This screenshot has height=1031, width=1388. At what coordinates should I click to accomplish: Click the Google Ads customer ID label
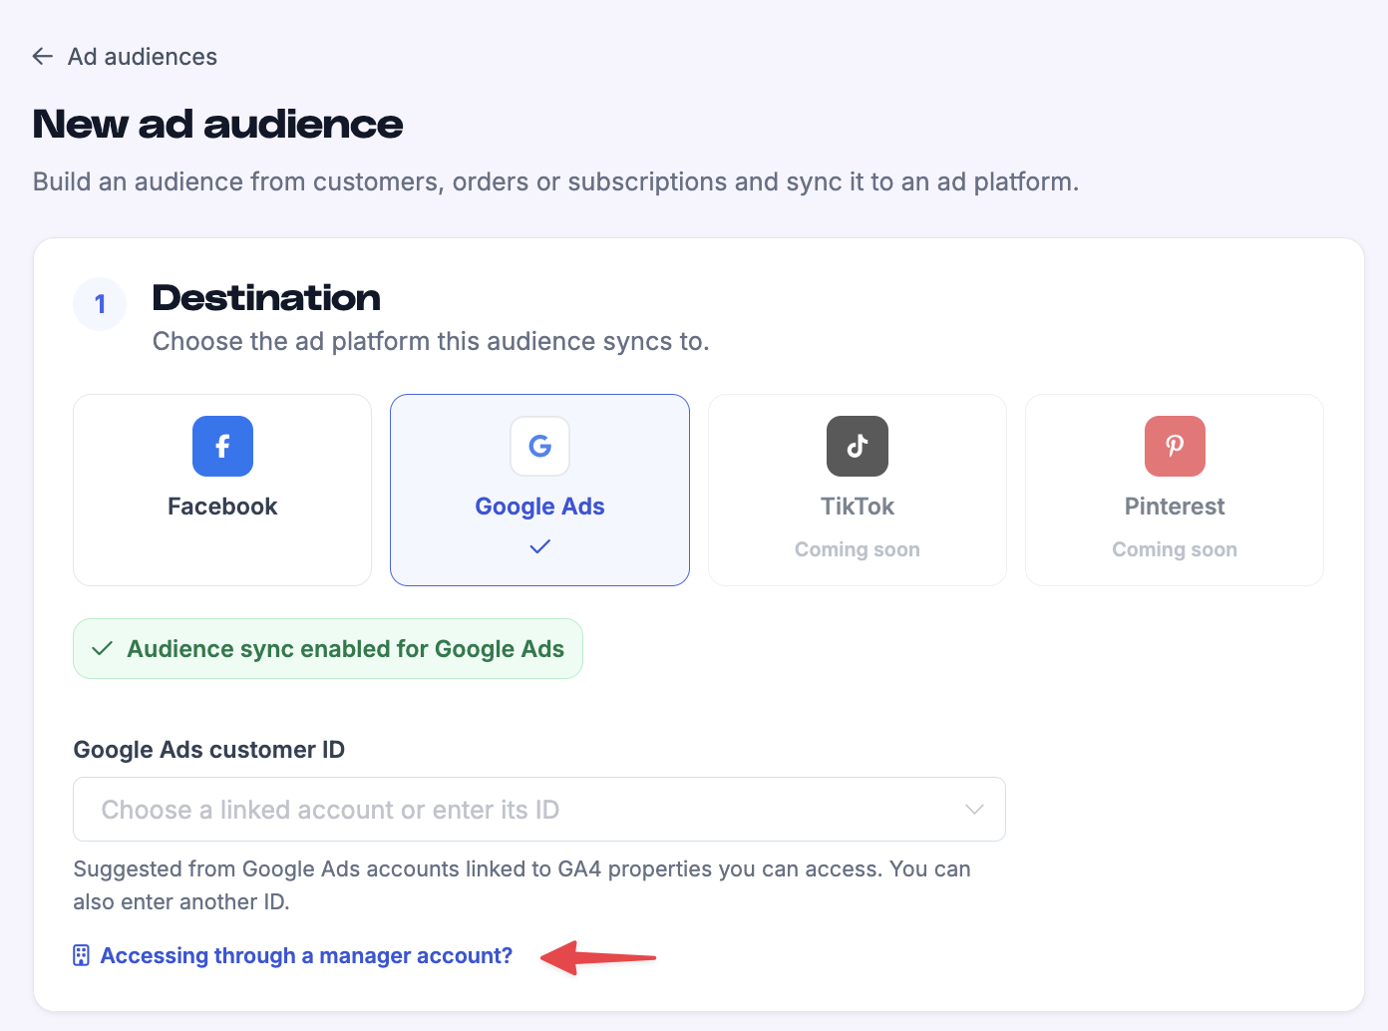[209, 750]
